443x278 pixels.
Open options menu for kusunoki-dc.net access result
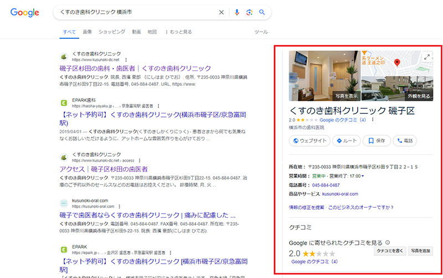click(140, 161)
